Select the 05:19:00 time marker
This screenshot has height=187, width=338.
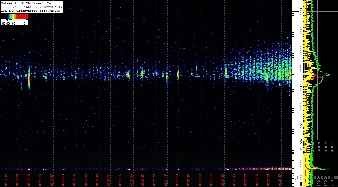pyautogui.click(x=63, y=180)
